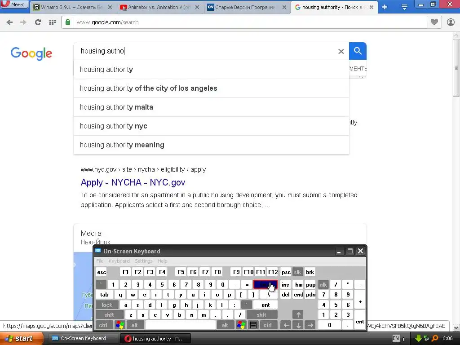Select suggestion 'housing authority malta'
Viewport: 460px width, 345px height.
click(x=211, y=107)
